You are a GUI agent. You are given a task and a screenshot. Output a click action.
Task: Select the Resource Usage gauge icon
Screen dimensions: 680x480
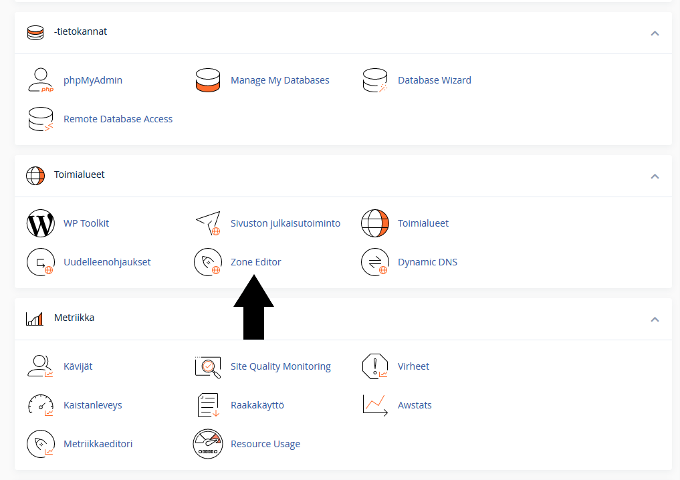pyautogui.click(x=207, y=444)
